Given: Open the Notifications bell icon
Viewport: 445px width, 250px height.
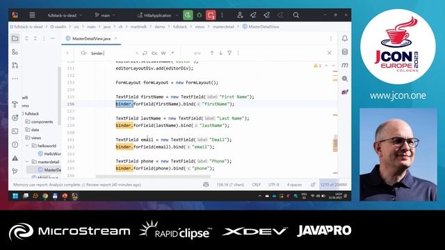Looking at the screenshot, I should pyautogui.click(x=345, y=38).
